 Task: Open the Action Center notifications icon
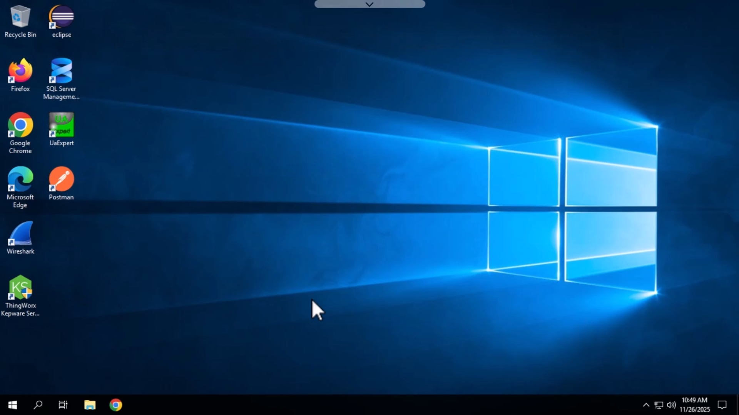coord(722,405)
